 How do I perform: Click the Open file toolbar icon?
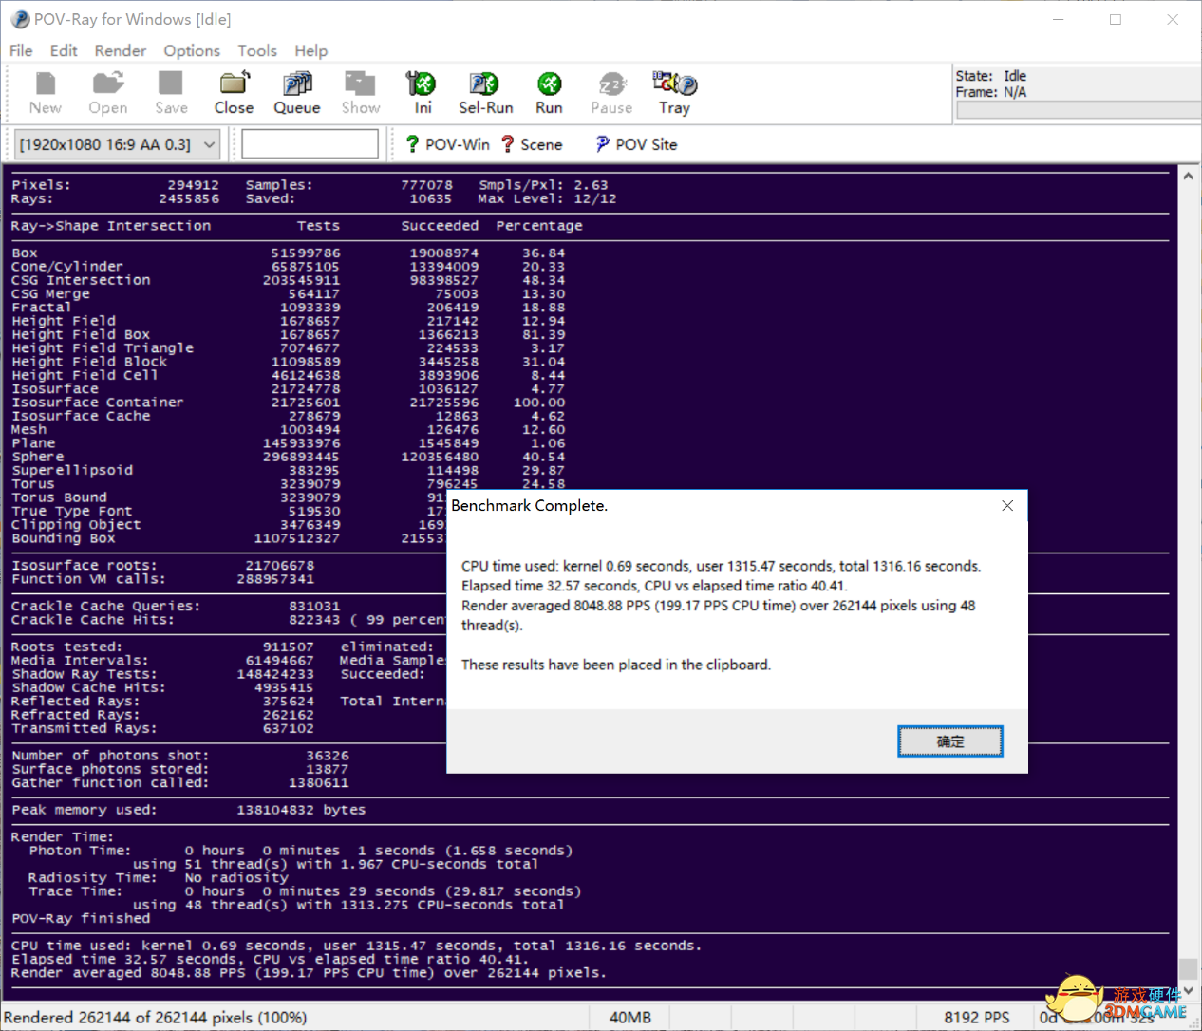click(x=107, y=93)
